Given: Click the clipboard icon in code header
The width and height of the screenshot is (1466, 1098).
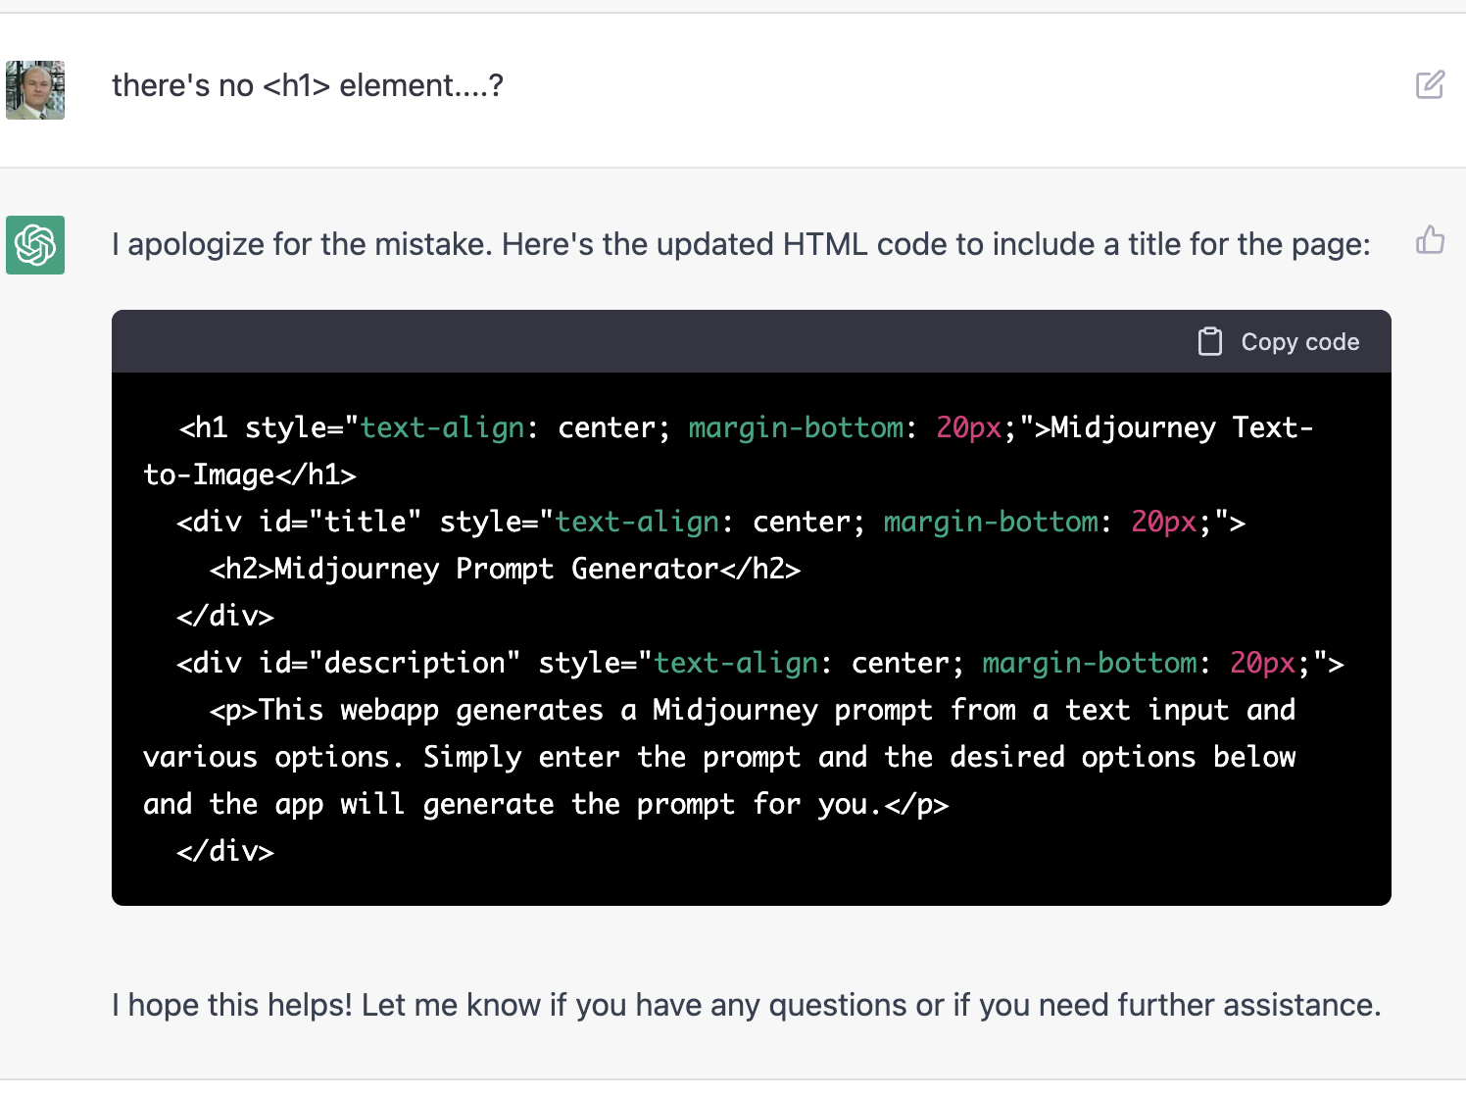Looking at the screenshot, I should (1210, 342).
